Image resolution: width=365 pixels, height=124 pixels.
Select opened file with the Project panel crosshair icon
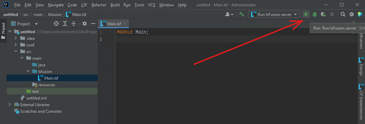click(x=56, y=24)
